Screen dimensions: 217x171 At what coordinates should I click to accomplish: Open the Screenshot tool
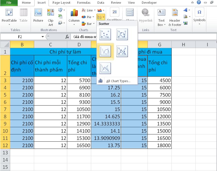60,23
